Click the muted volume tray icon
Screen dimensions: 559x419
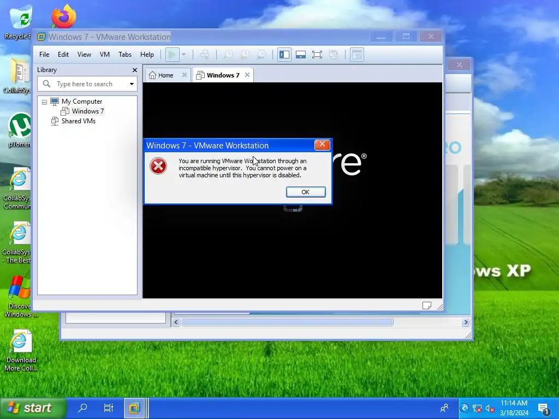tap(490, 409)
